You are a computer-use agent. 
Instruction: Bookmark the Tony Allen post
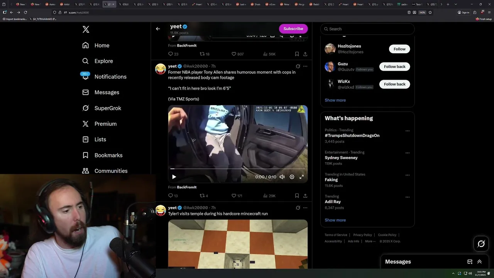[x=297, y=196]
